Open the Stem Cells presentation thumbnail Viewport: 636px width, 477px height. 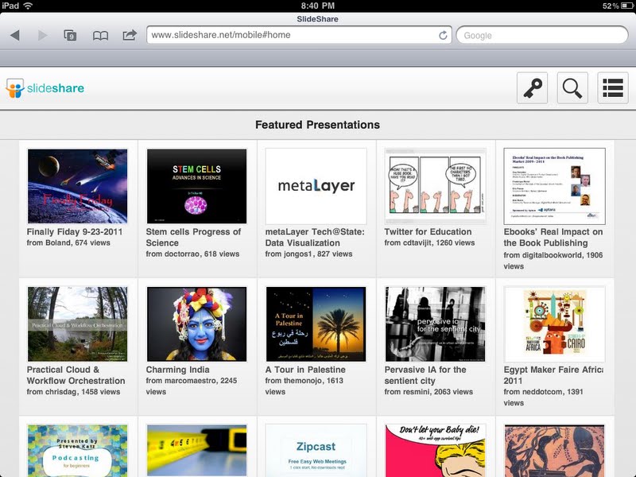tap(196, 186)
